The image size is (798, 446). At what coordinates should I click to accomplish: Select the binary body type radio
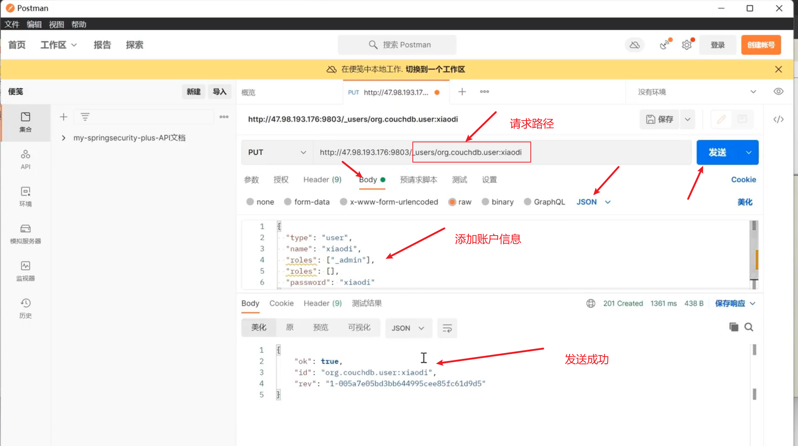485,202
